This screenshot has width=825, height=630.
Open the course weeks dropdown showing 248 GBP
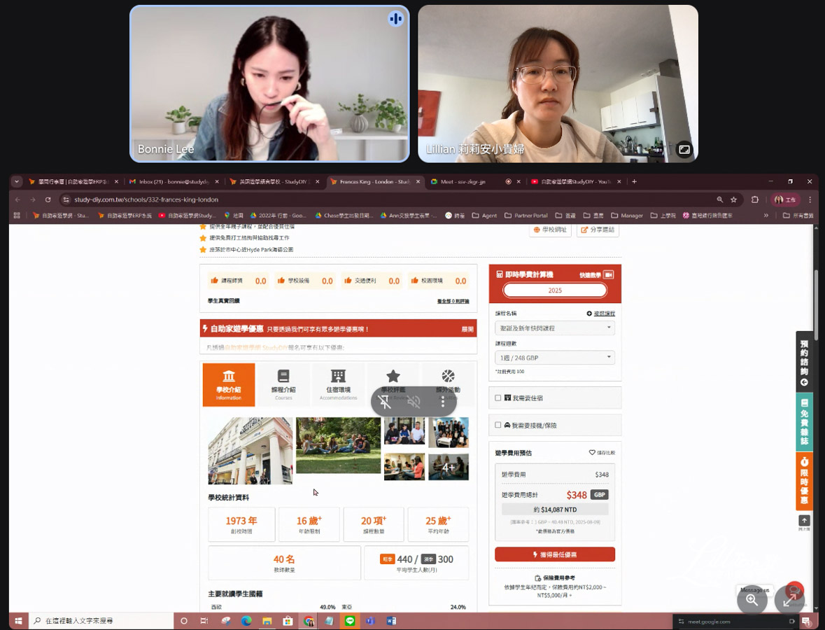[x=555, y=358]
